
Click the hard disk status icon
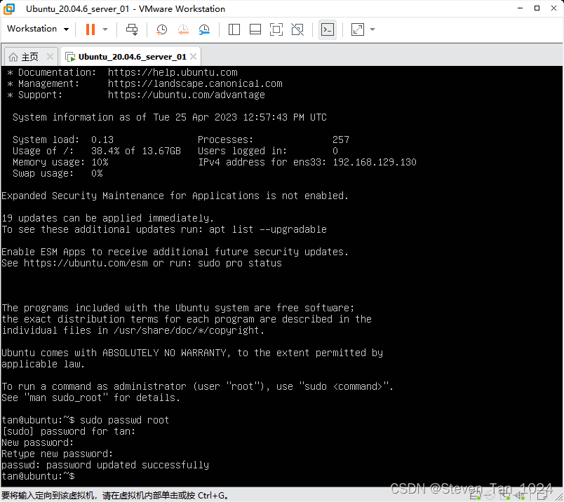pyautogui.click(x=476, y=496)
